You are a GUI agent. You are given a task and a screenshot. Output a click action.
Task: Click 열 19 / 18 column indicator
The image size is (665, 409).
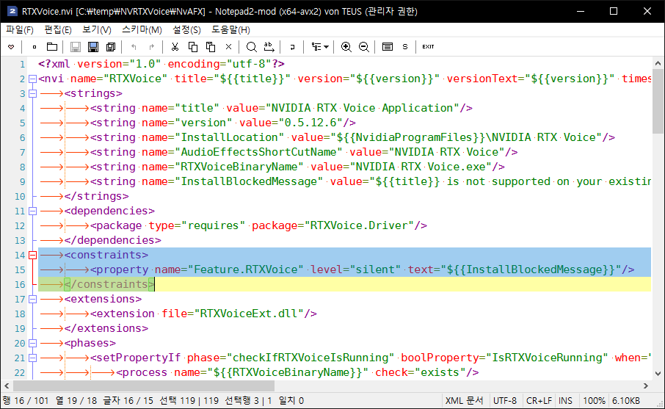[x=76, y=401]
